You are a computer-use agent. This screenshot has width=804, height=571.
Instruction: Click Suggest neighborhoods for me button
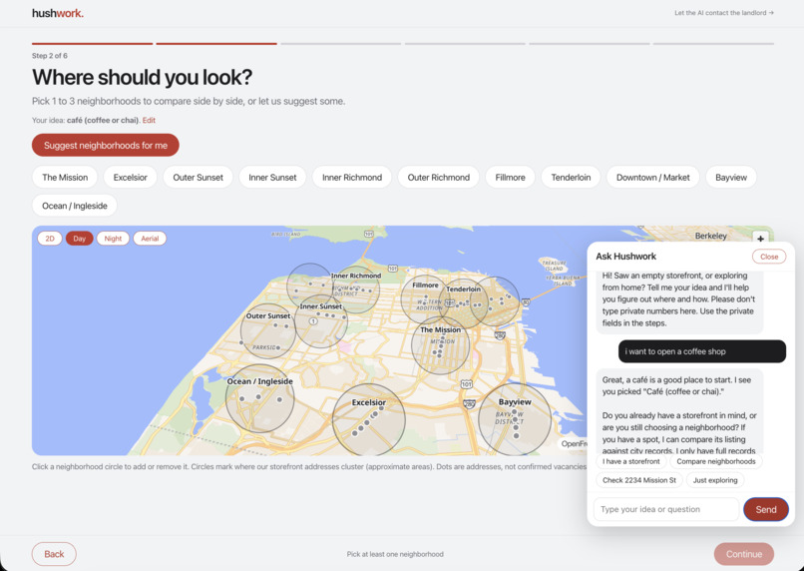click(x=106, y=145)
